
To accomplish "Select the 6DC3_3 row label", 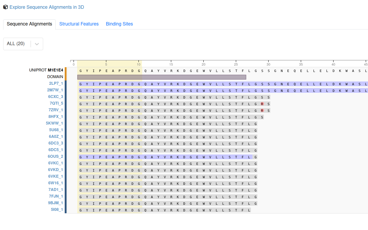I will click(x=56, y=143).
